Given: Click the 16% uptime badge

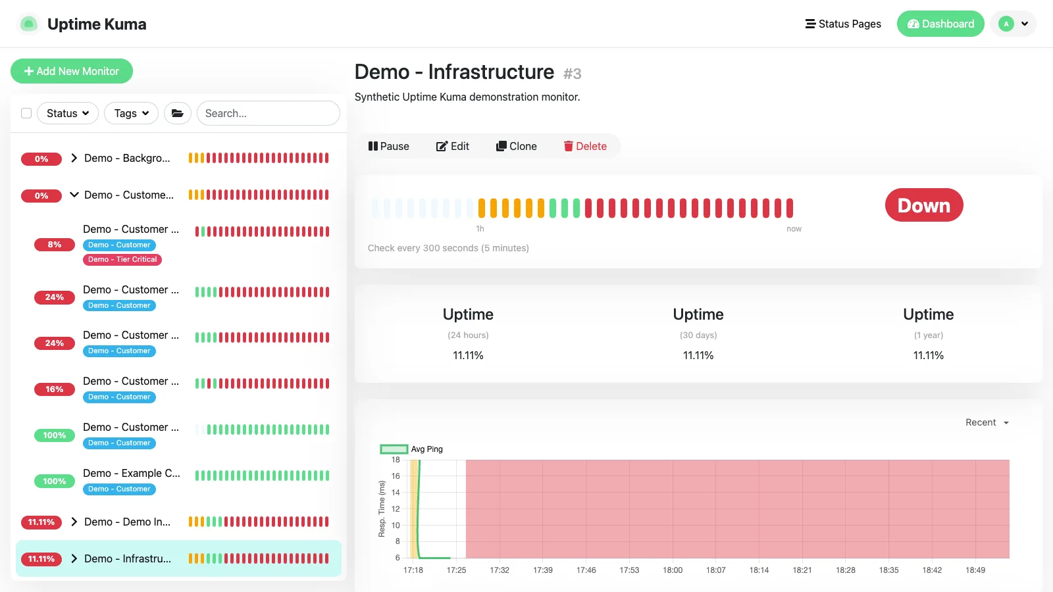Looking at the screenshot, I should tap(55, 389).
